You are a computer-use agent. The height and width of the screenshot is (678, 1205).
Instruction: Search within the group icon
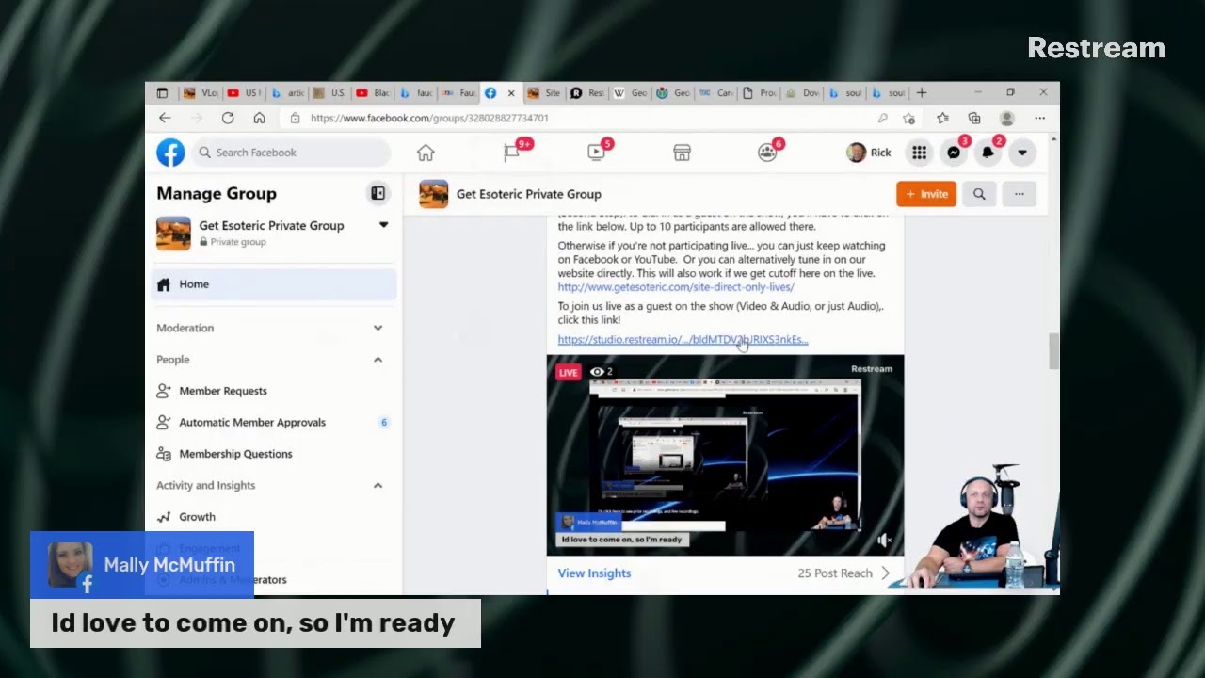pyautogui.click(x=979, y=194)
